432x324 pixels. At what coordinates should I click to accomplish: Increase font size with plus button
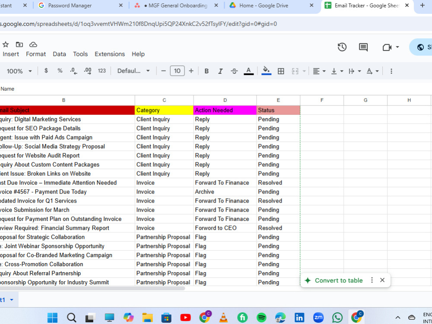click(191, 71)
